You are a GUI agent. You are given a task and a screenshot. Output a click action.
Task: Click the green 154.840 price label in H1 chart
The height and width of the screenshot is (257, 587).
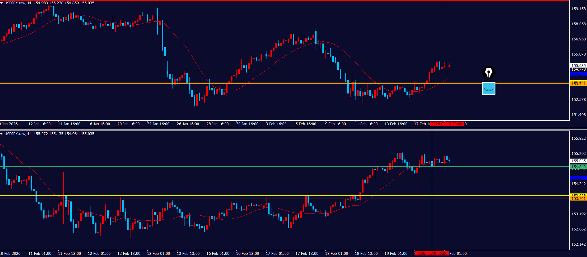(x=578, y=167)
